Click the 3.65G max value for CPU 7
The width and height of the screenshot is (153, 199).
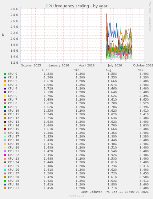tap(144, 100)
